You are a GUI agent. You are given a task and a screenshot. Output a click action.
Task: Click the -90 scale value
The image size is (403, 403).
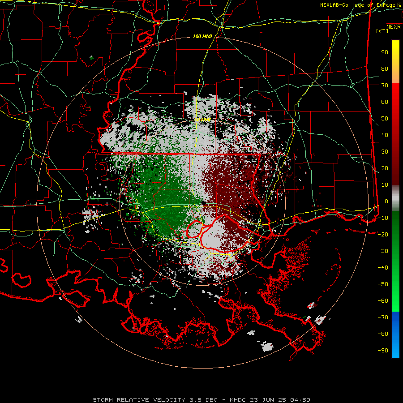click(383, 351)
